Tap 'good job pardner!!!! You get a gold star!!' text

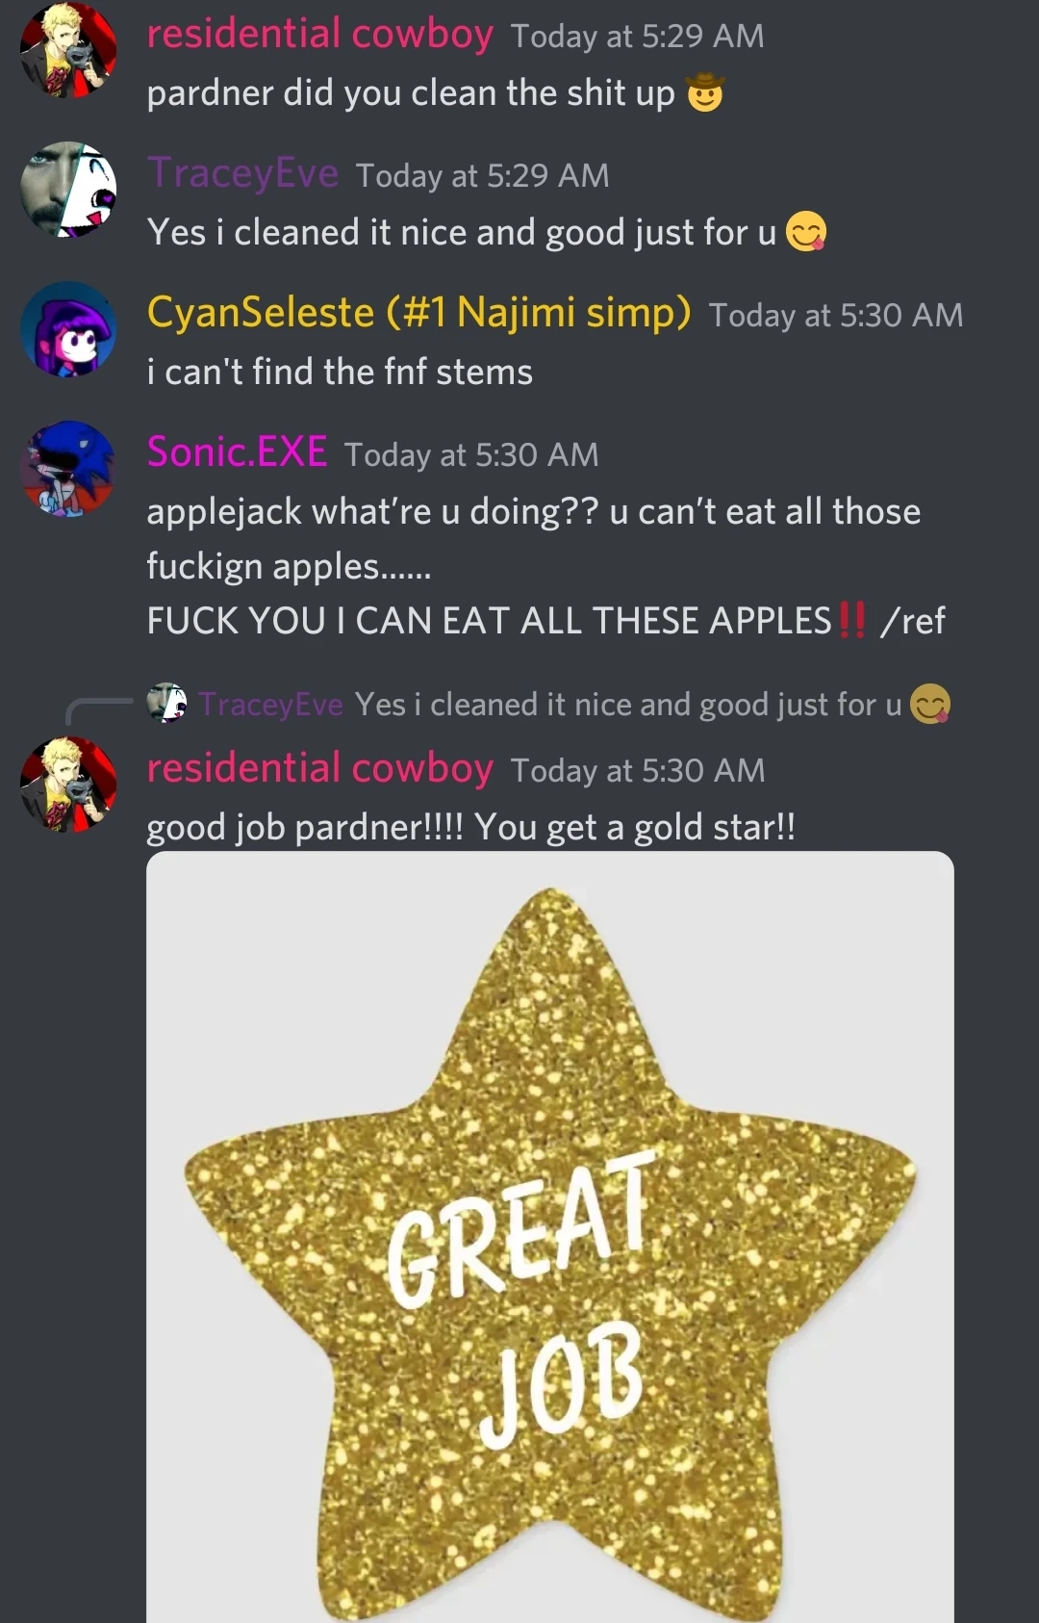click(471, 827)
